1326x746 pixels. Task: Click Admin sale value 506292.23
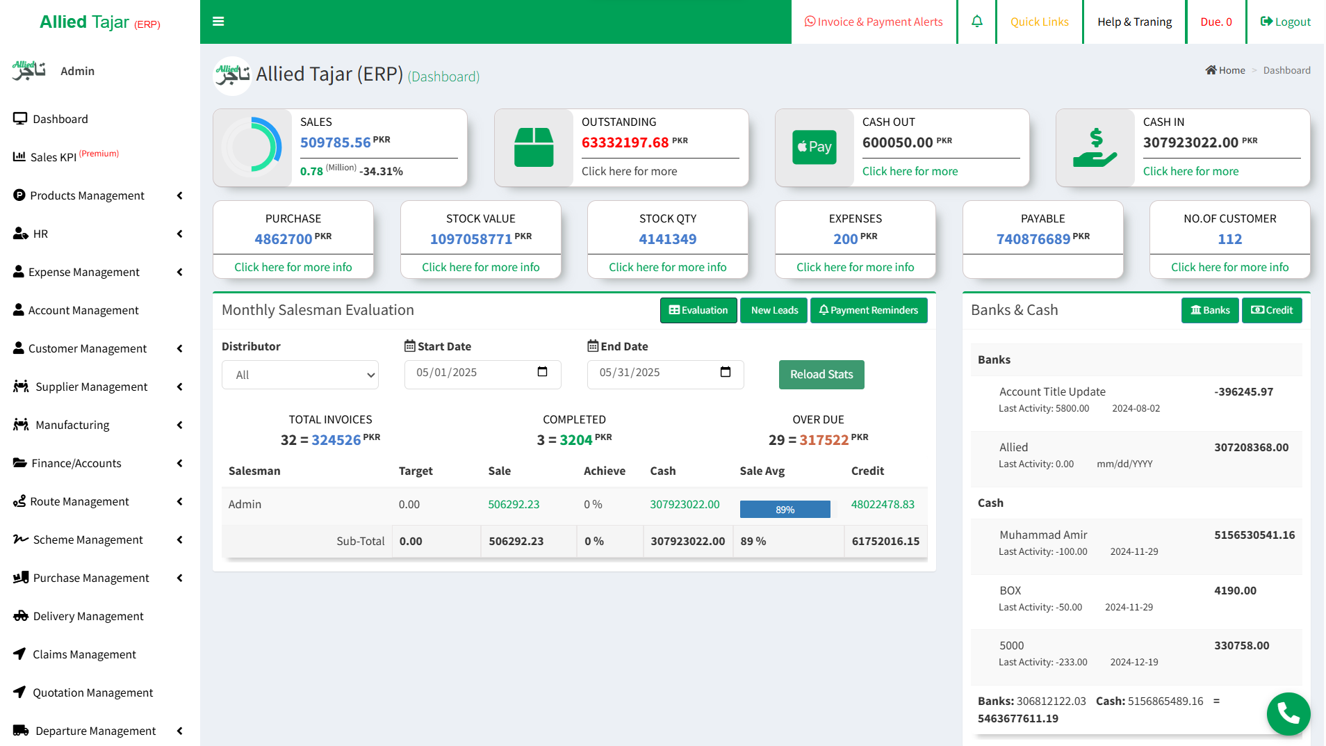514,504
